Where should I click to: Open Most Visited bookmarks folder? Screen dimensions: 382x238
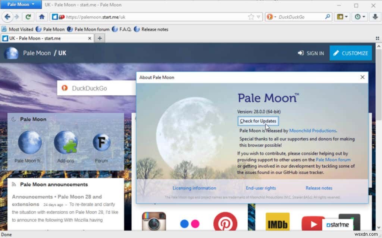pyautogui.click(x=17, y=29)
